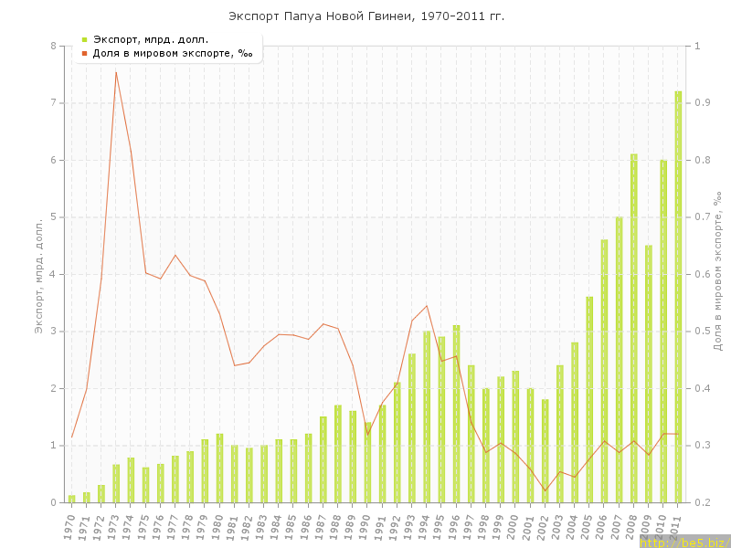
Task: Click the value 0.9 on the right axis
Action: tap(704, 103)
